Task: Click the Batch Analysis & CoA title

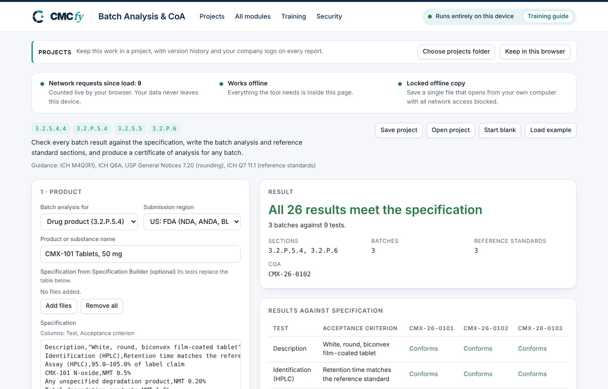Action: point(142,16)
